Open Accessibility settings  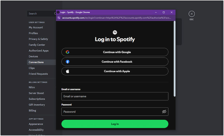click(36, 130)
